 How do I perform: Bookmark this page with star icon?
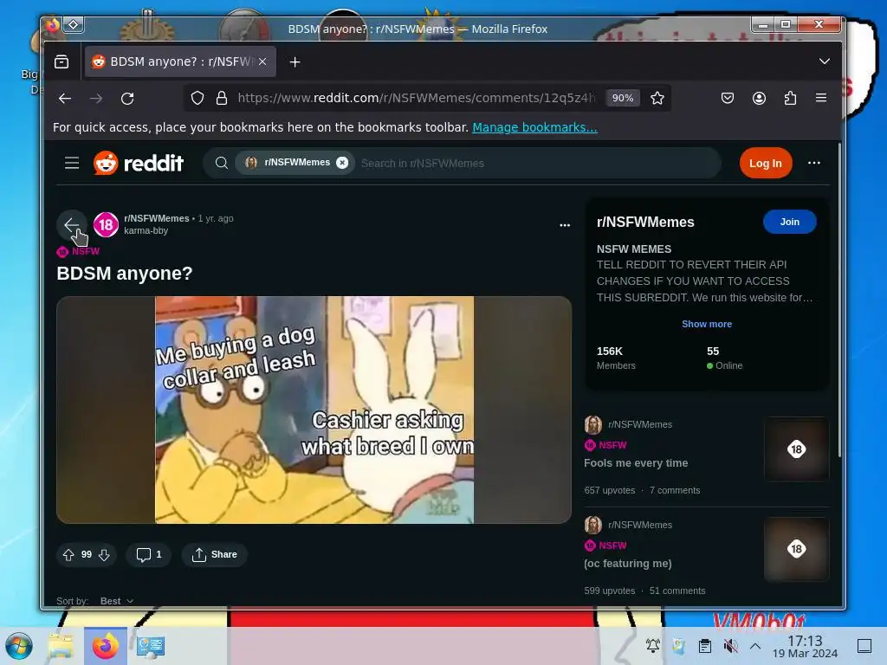pyautogui.click(x=657, y=99)
